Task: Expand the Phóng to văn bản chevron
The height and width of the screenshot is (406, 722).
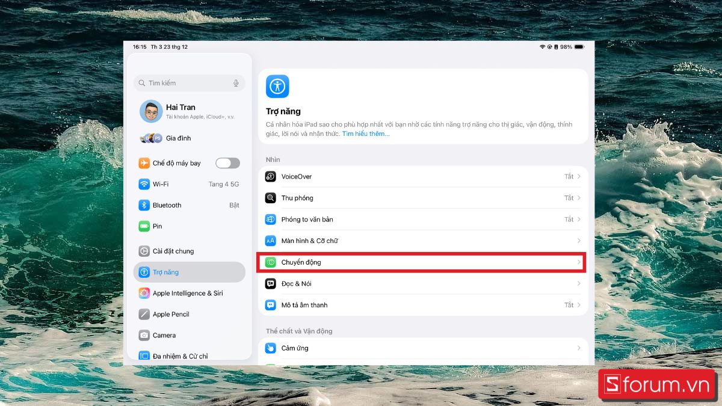Action: tap(579, 220)
